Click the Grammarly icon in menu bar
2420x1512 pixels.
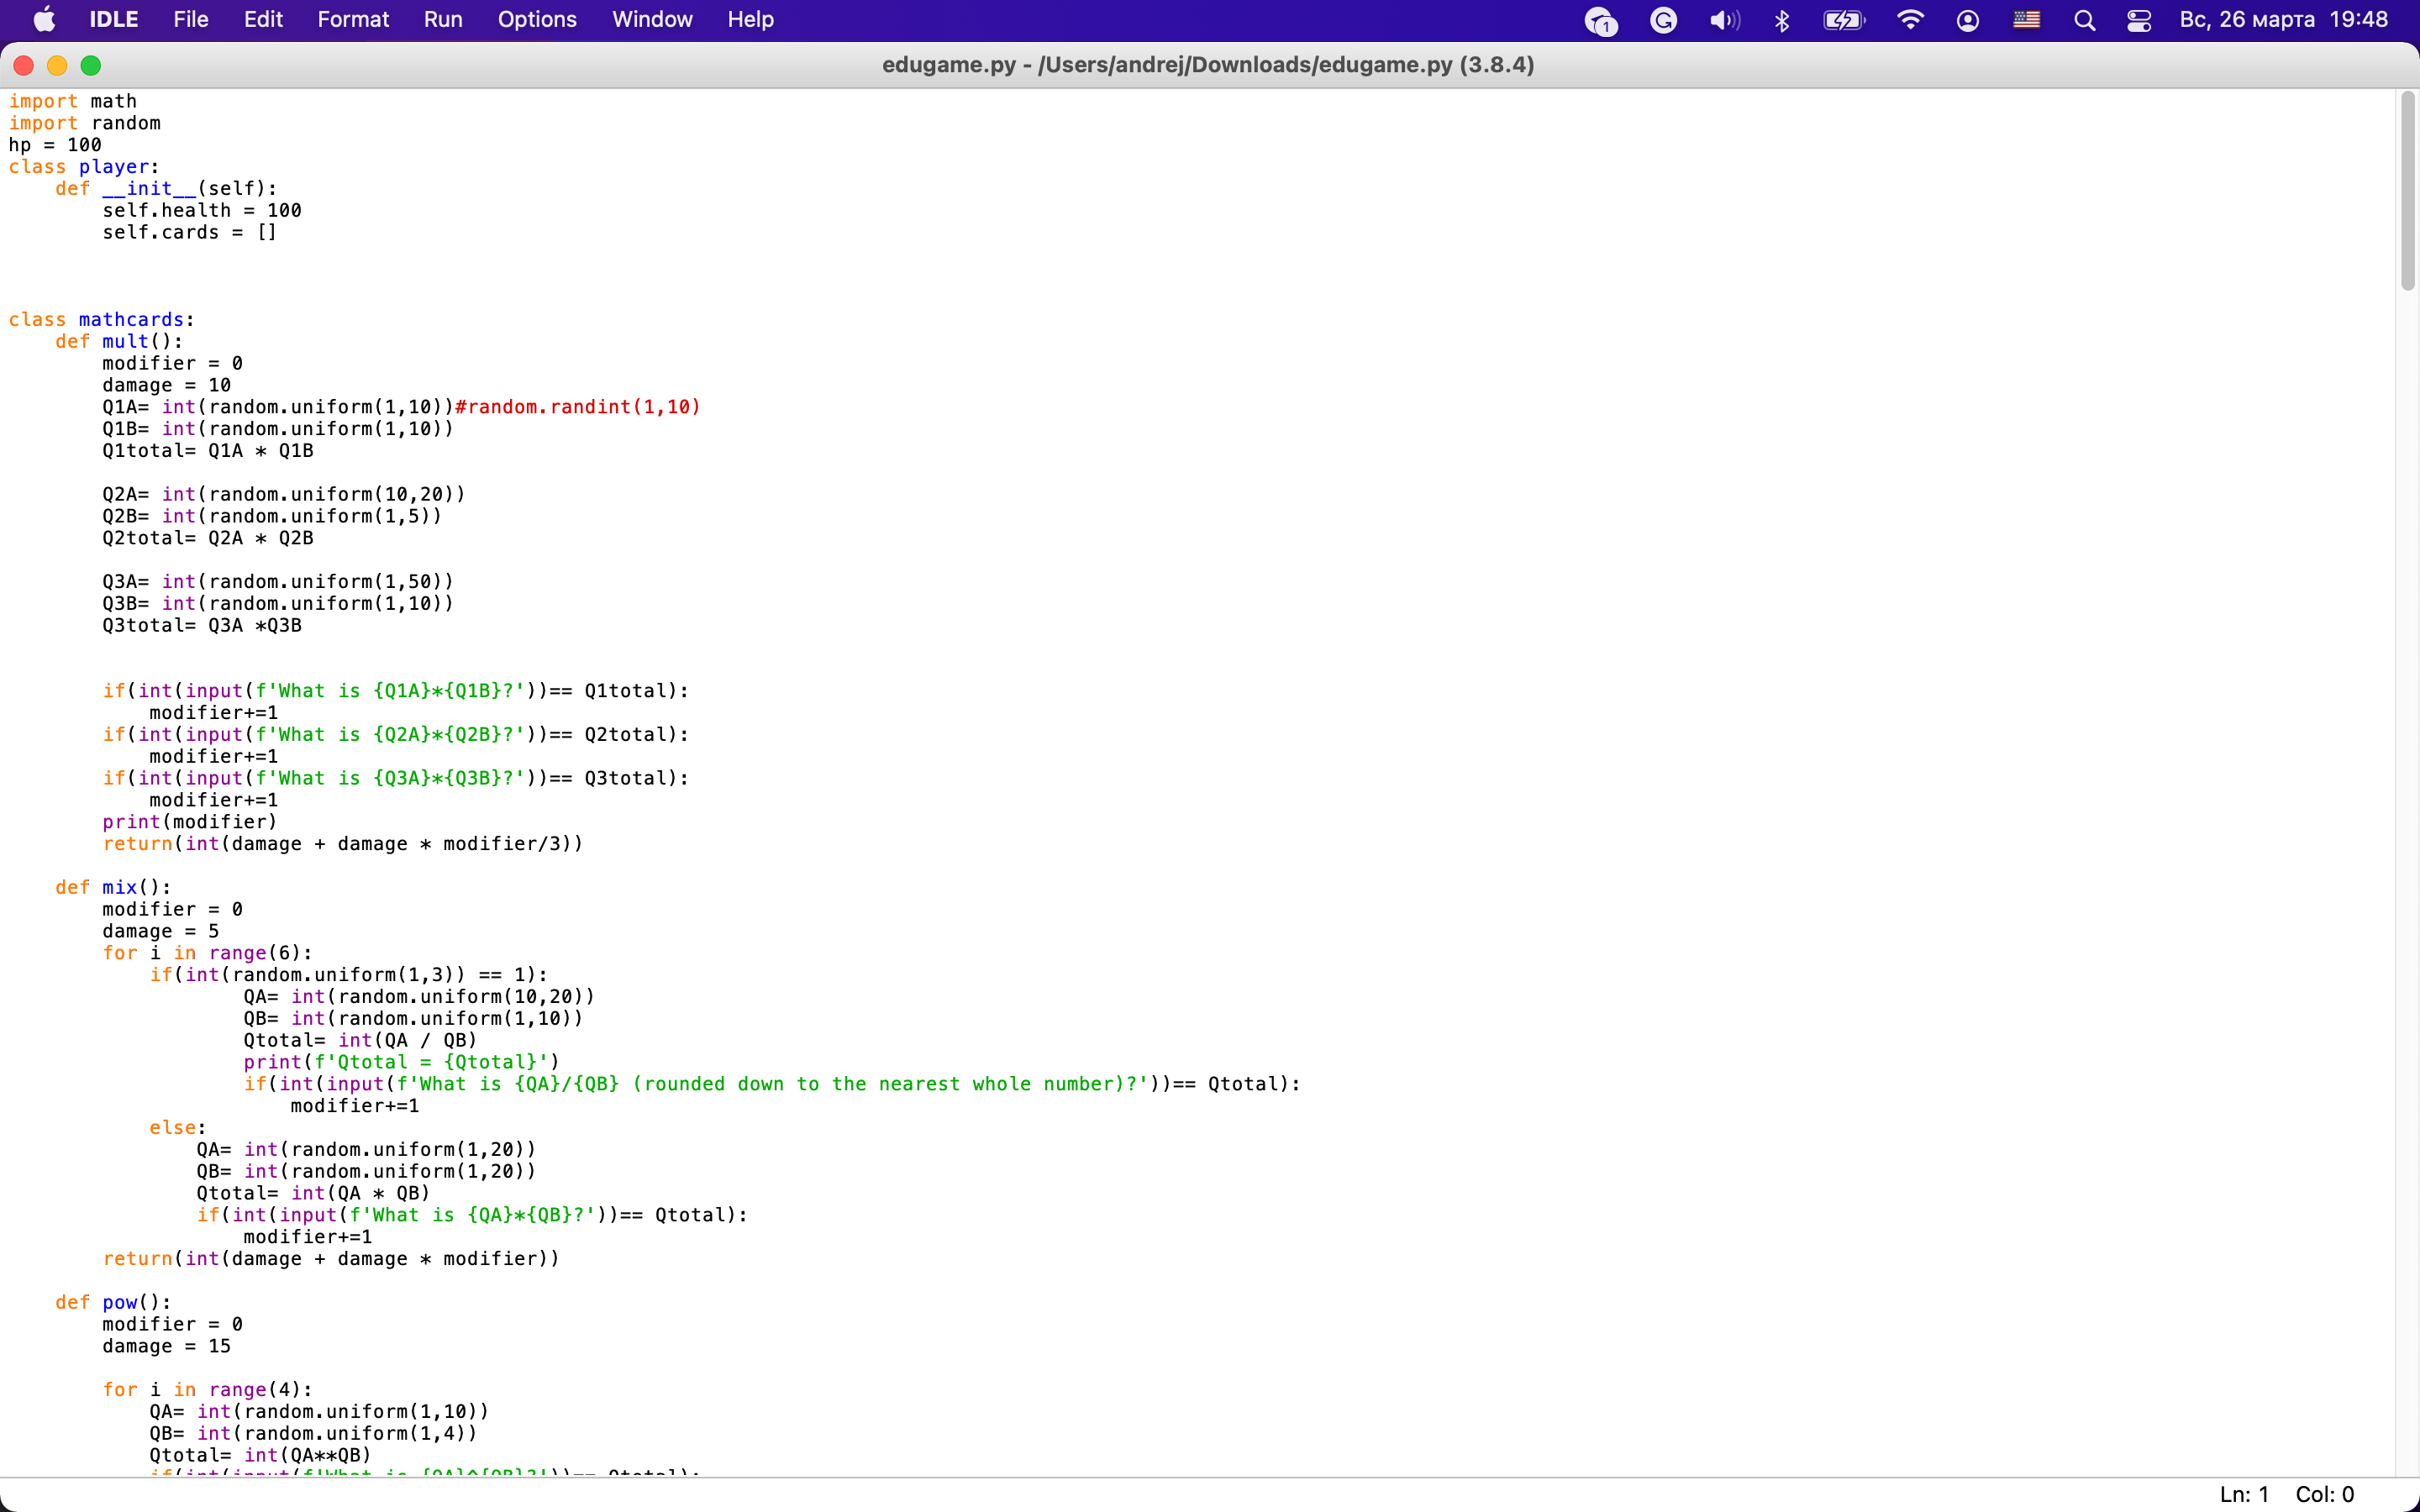pos(1663,20)
